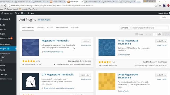170x95 pixels.
Task: Open the comments bubble in admin bar
Action: [22, 13]
